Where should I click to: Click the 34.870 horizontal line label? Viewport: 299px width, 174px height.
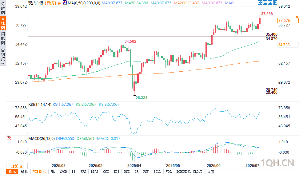tap(272, 39)
